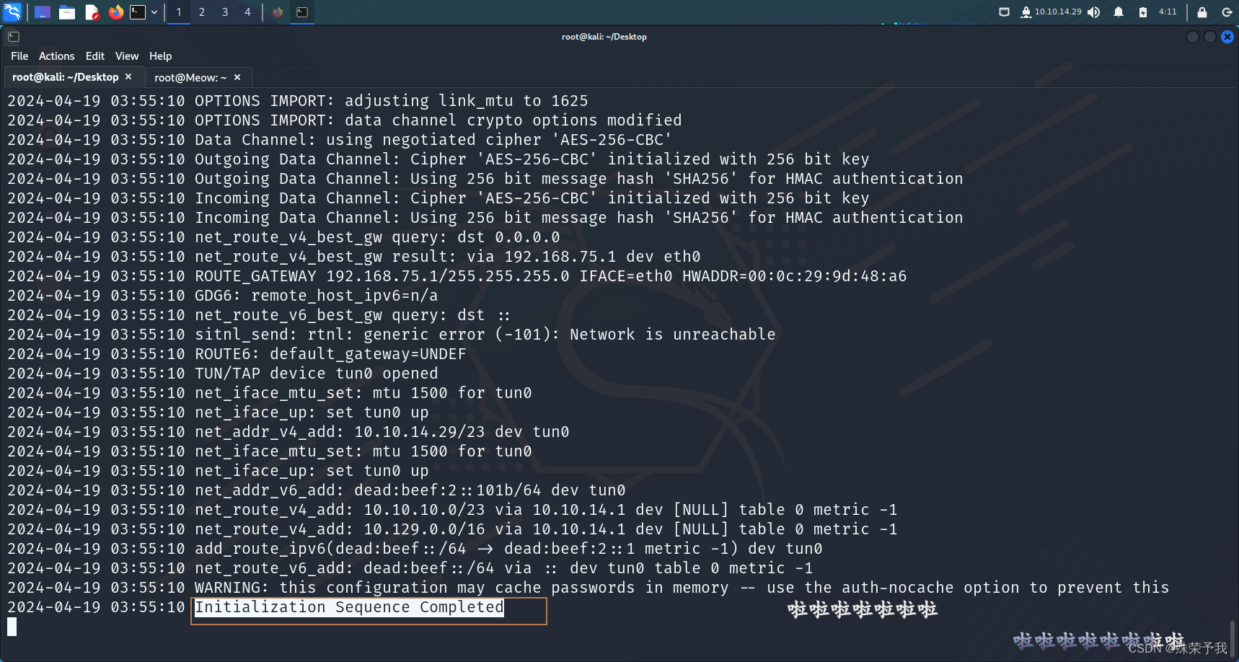Click the panel clock showing 4:11
Viewport: 1239px width, 662px height.
(x=1168, y=12)
